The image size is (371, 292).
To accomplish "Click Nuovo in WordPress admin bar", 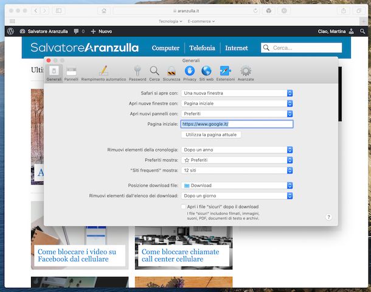I will point(102,31).
